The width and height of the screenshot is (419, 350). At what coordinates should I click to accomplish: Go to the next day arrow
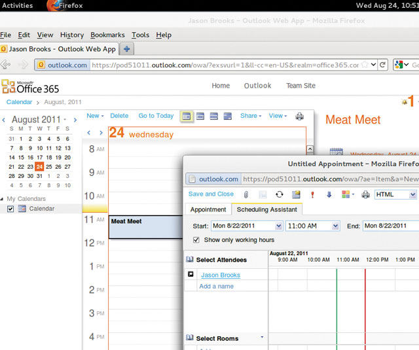tap(101, 133)
